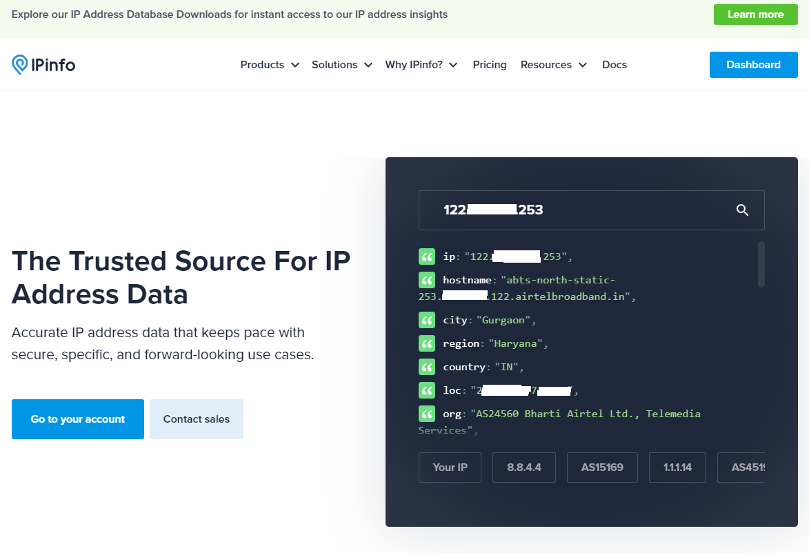The image size is (809, 553).
Task: Click the quote icon beside country field
Action: click(x=427, y=368)
